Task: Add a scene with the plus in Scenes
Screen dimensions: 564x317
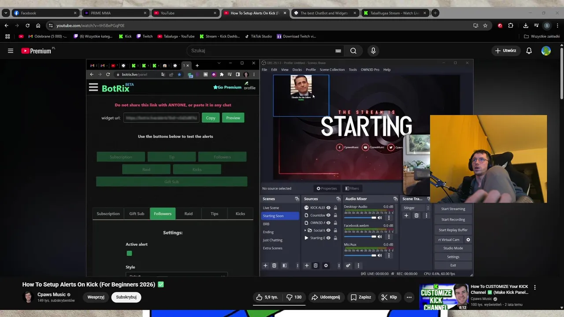Action: click(x=265, y=265)
